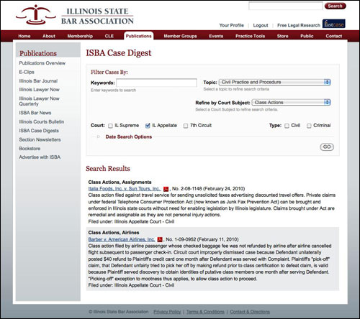The width and height of the screenshot is (360, 319).
Task: Click the top Search button
Action: pos(335,6)
